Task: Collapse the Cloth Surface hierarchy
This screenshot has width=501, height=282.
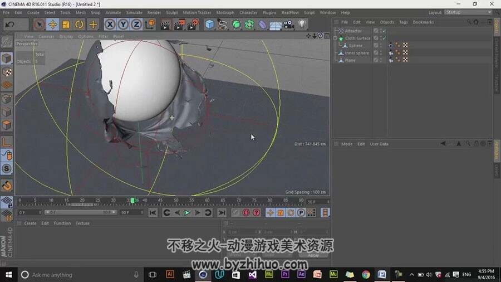Action: (335, 38)
